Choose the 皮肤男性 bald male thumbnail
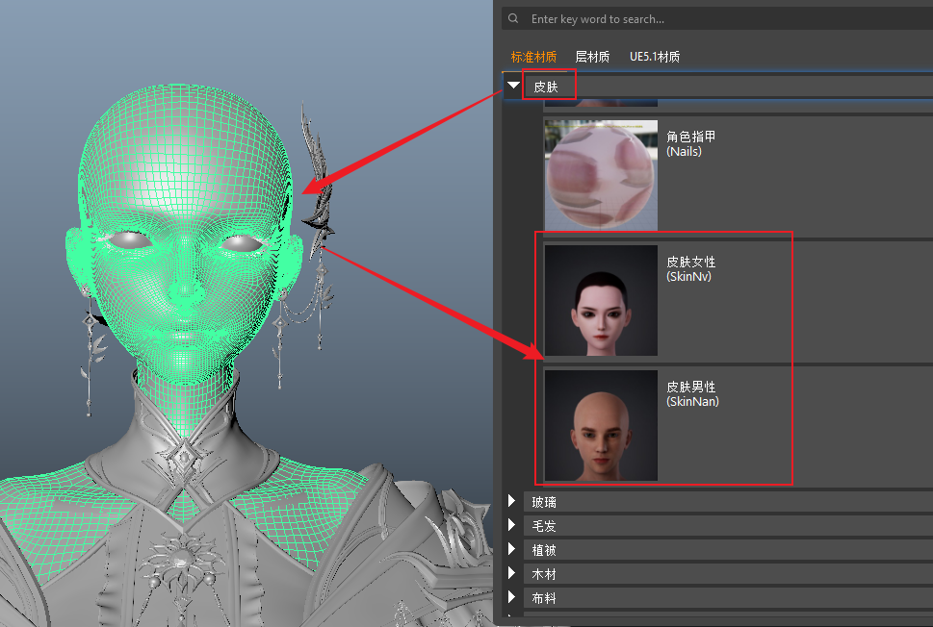The width and height of the screenshot is (933, 627). tap(601, 425)
